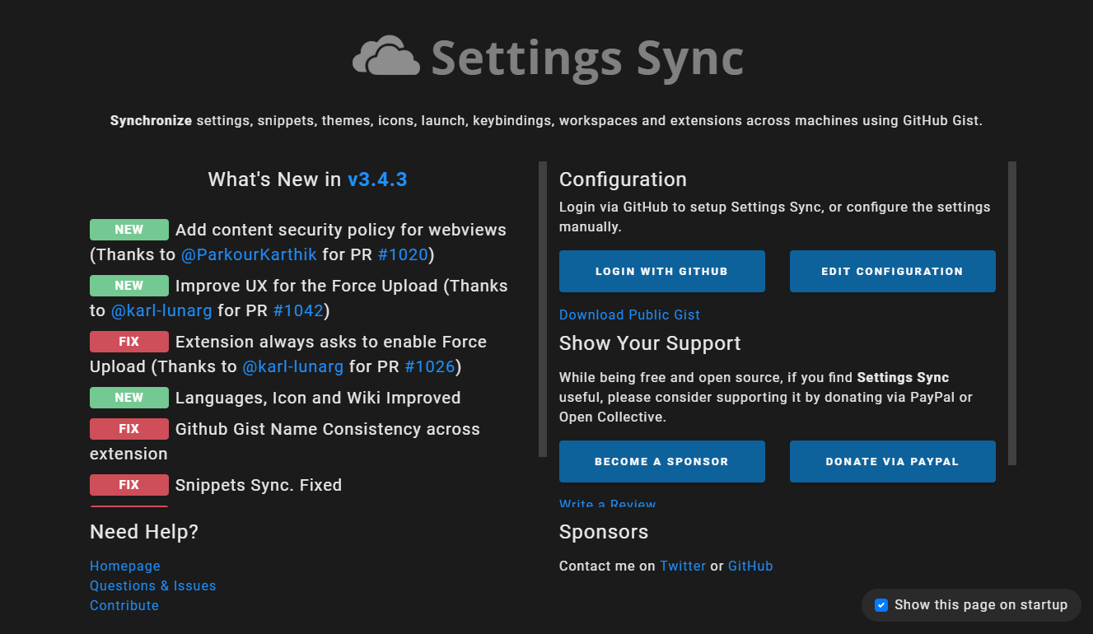Click NEW badge for content security policy
This screenshot has height=634, width=1093.
(x=129, y=230)
